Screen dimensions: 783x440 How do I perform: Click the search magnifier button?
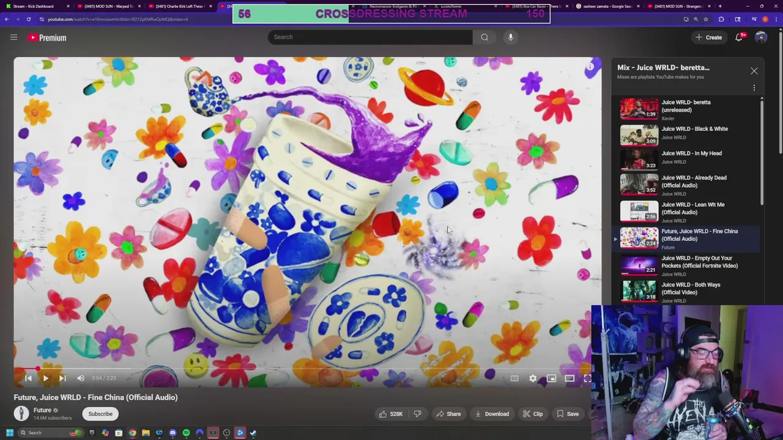tap(484, 37)
